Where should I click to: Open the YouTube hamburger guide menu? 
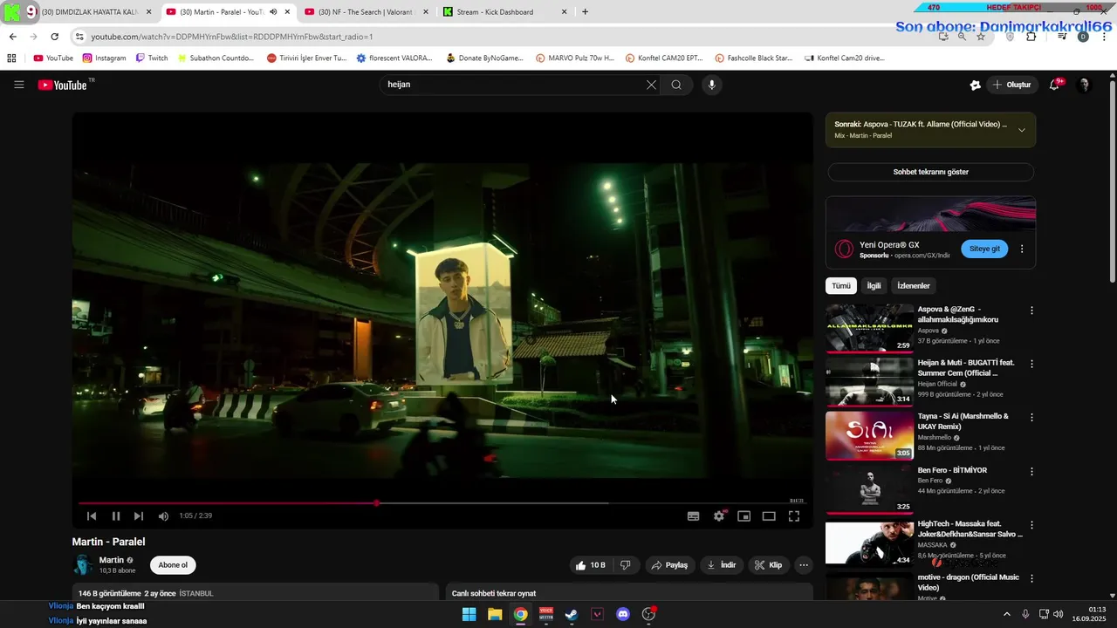point(19,85)
